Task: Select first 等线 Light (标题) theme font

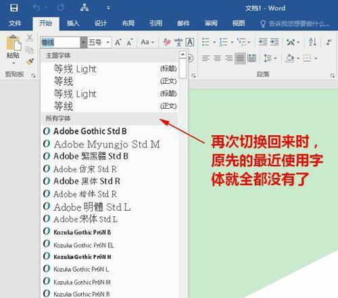Action: (110, 69)
